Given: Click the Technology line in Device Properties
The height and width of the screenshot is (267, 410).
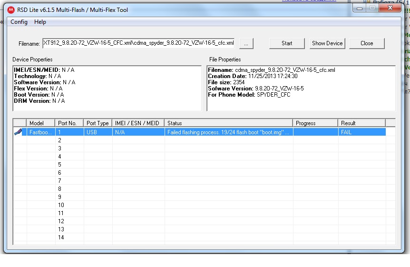Looking at the screenshot, I should click(x=38, y=76).
